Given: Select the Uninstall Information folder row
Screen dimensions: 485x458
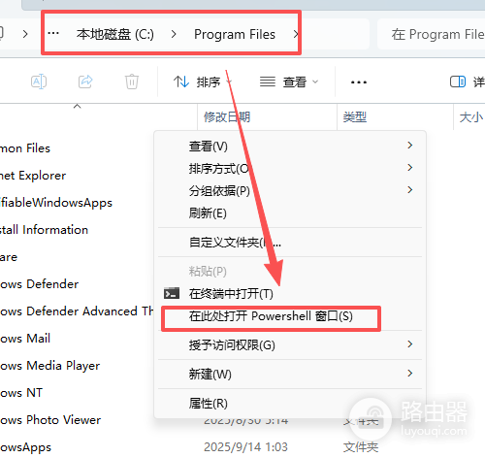Looking at the screenshot, I should click(44, 230).
